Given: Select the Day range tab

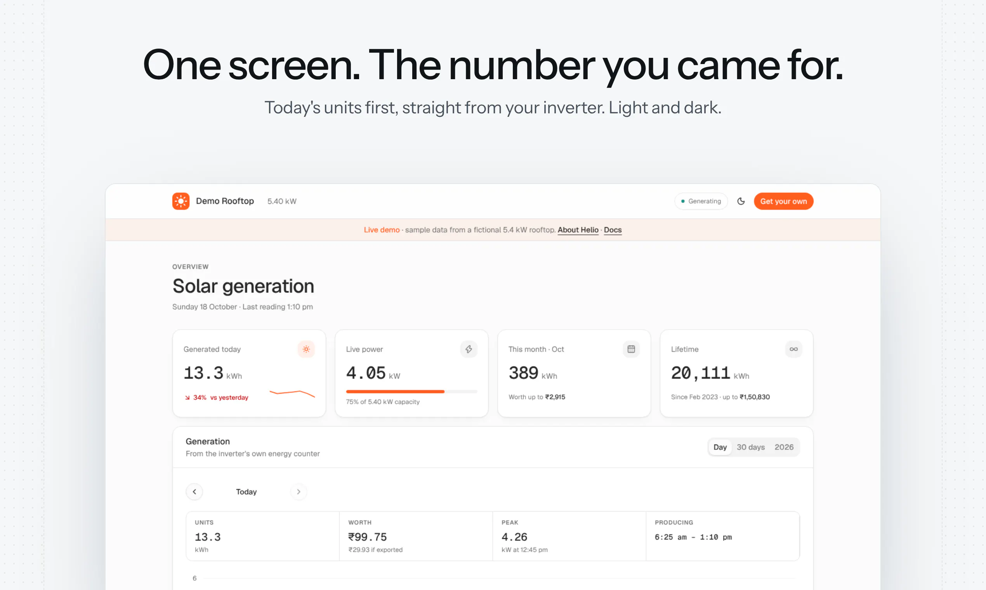Looking at the screenshot, I should point(720,447).
